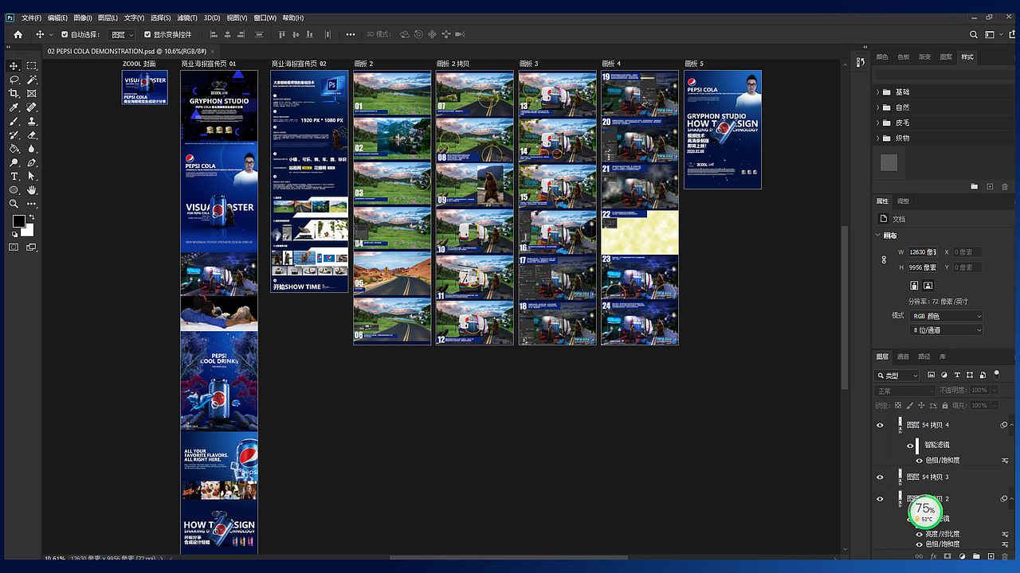Open the 窗口(W) menu
This screenshot has height=573, width=1020.
(265, 18)
